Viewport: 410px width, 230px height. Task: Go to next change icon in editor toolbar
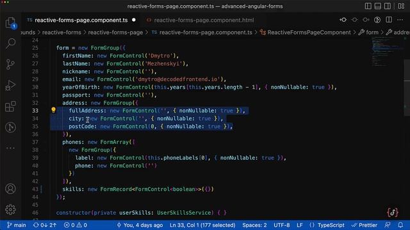[366, 20]
